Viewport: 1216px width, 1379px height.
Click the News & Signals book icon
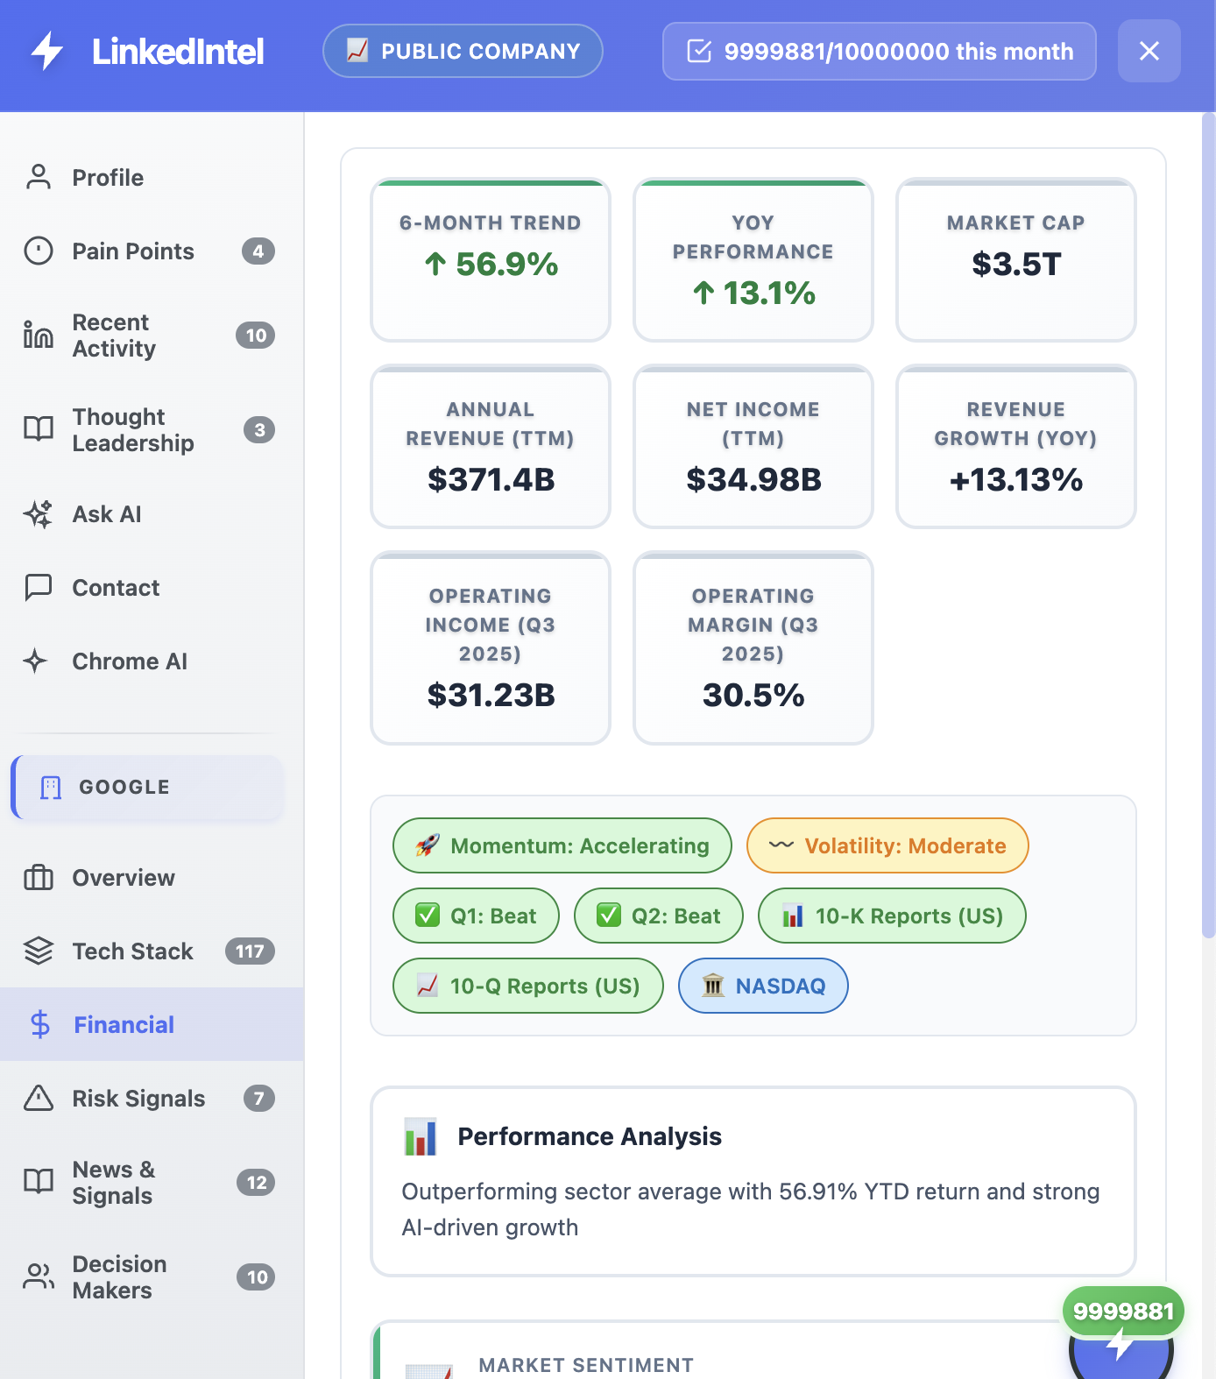[39, 1182]
